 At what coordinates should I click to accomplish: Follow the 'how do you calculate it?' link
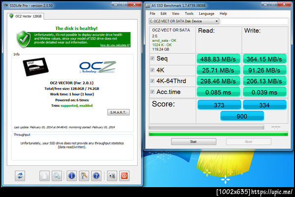[x=115, y=45]
